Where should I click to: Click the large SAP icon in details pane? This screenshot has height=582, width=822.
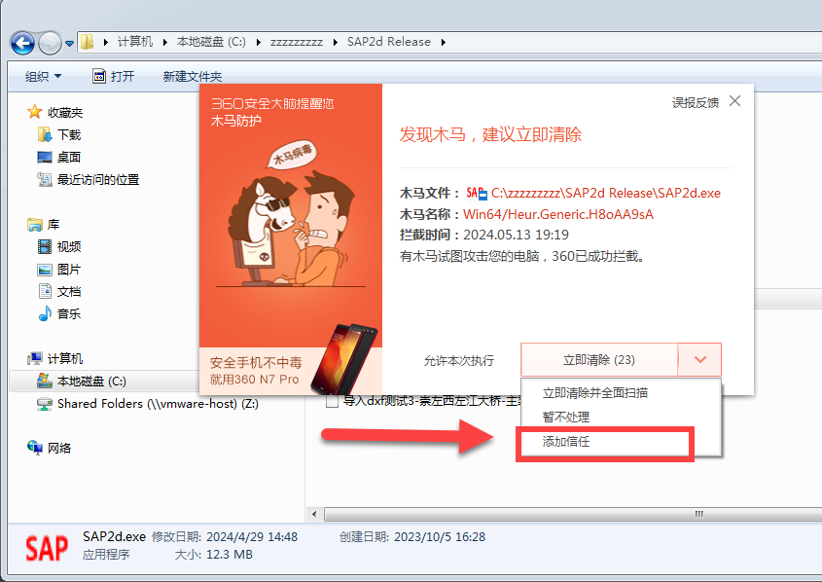point(47,549)
